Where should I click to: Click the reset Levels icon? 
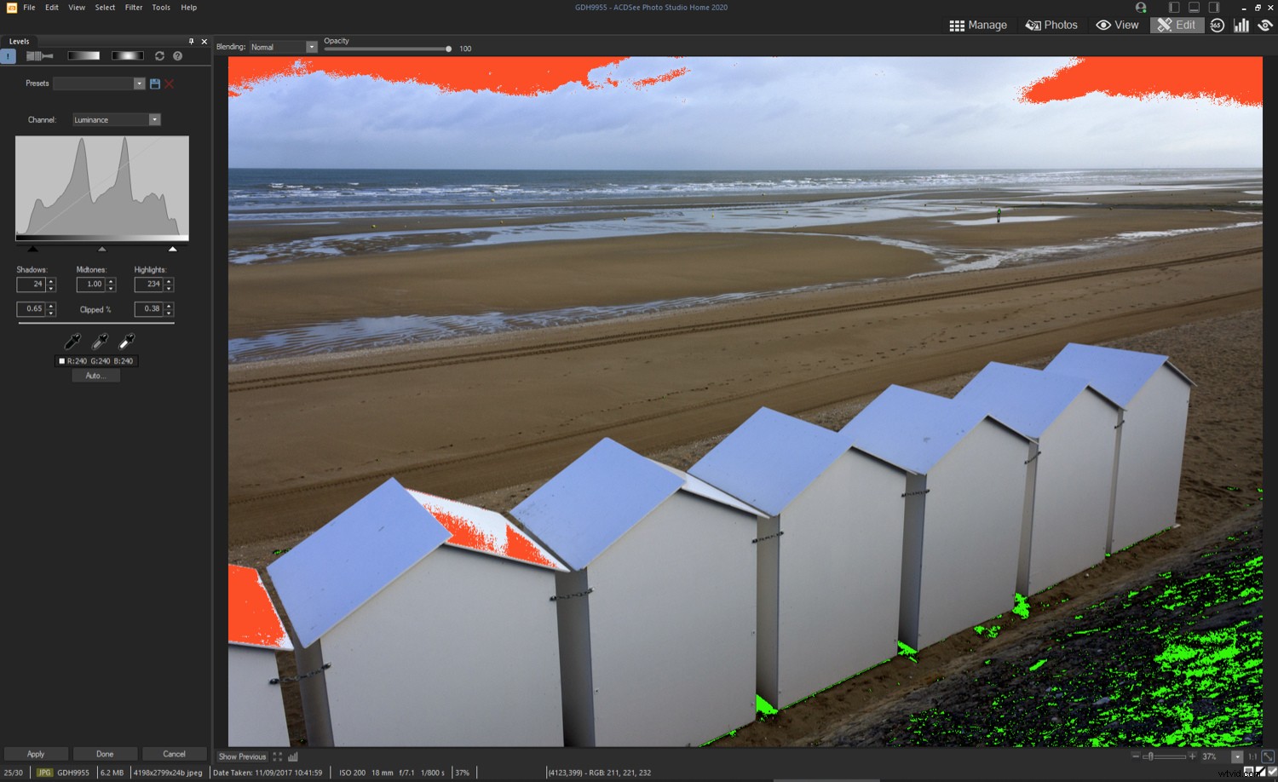pyautogui.click(x=159, y=56)
